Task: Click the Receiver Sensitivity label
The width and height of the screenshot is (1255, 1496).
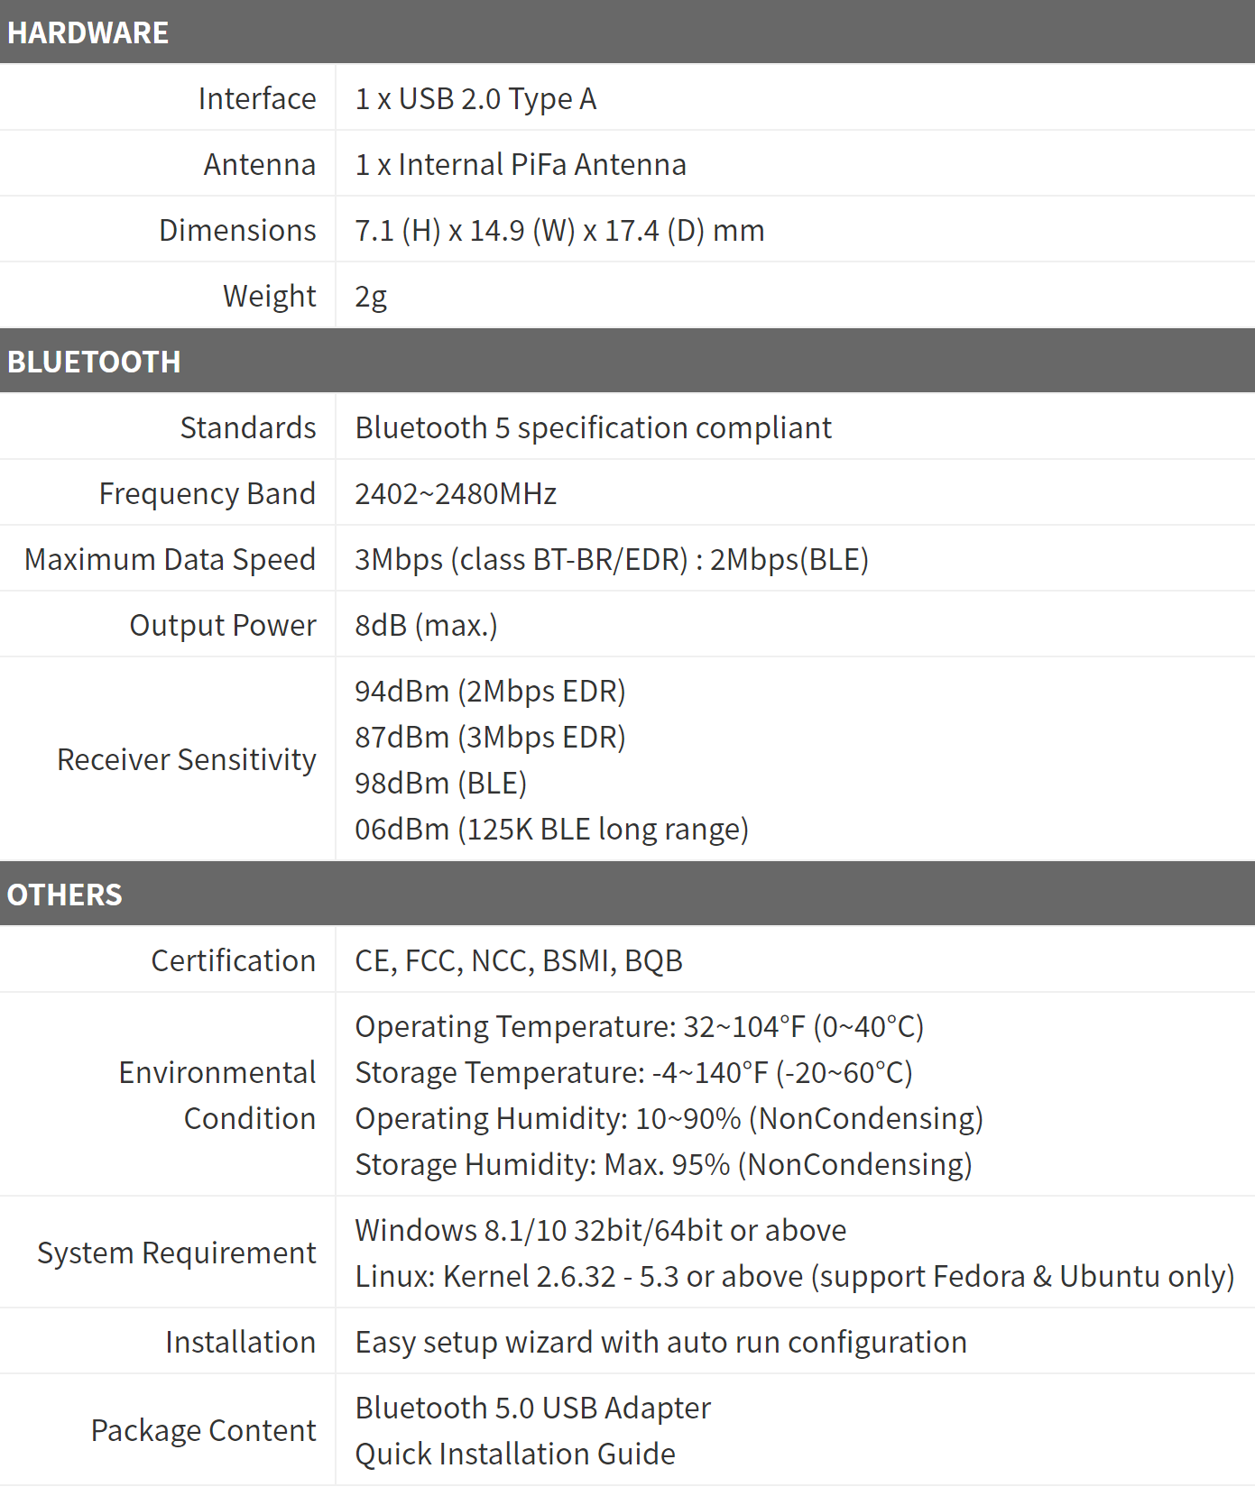Action: pyautogui.click(x=187, y=759)
